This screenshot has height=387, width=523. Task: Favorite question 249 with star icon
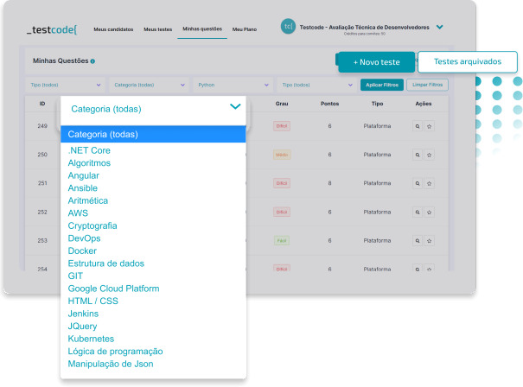tap(429, 126)
